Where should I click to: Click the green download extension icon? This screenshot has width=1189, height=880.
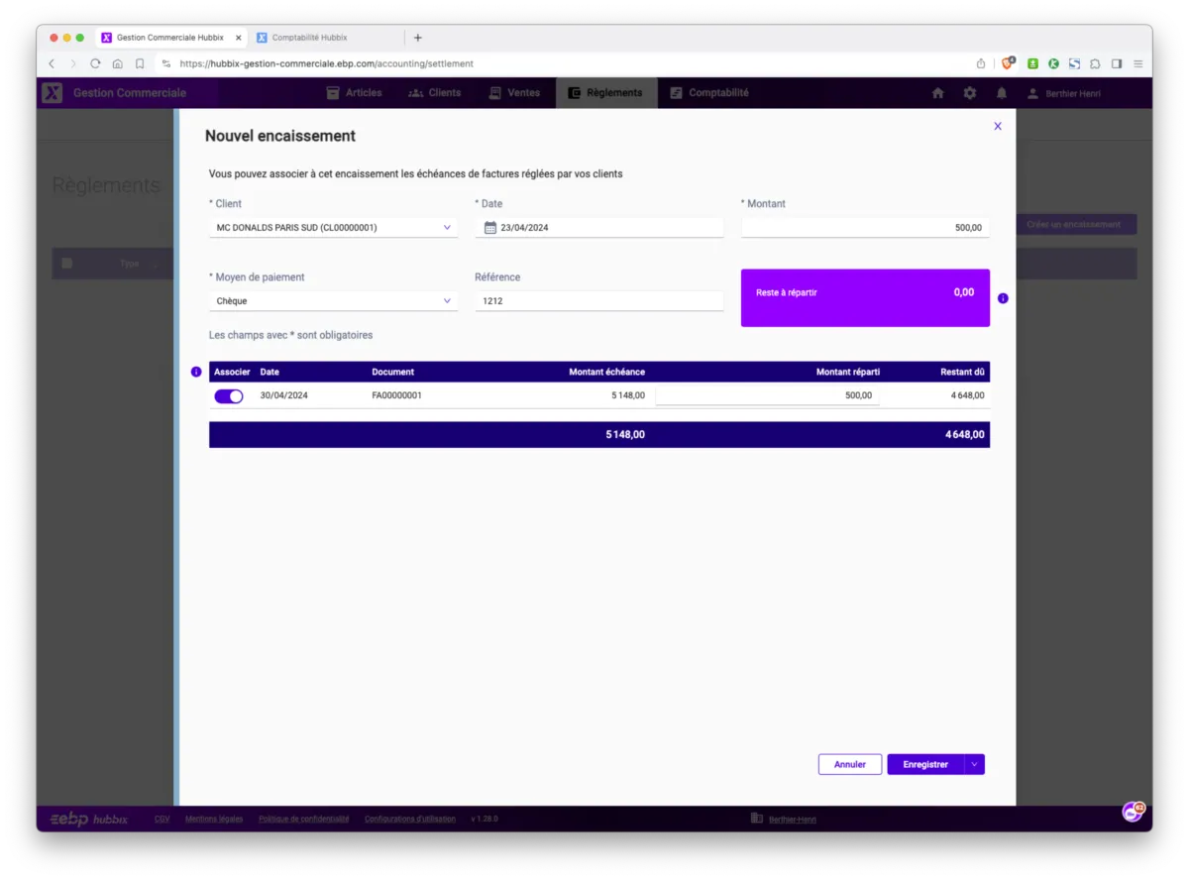point(1032,63)
